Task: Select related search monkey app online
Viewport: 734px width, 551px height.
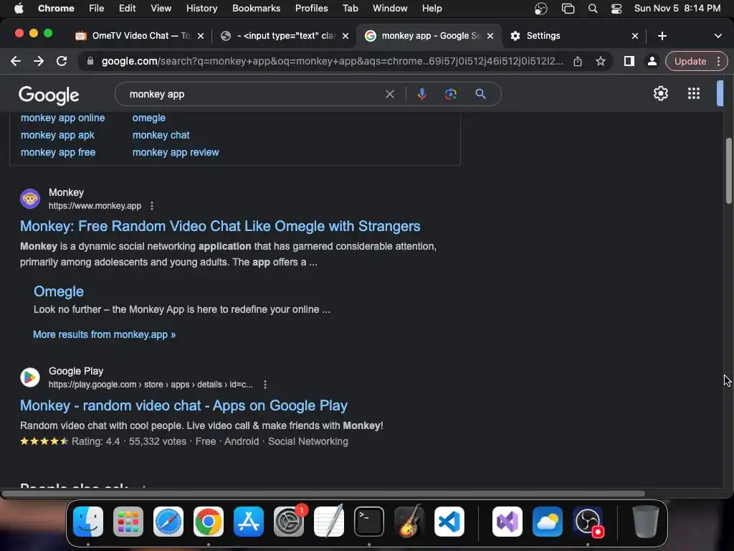Action: [63, 118]
